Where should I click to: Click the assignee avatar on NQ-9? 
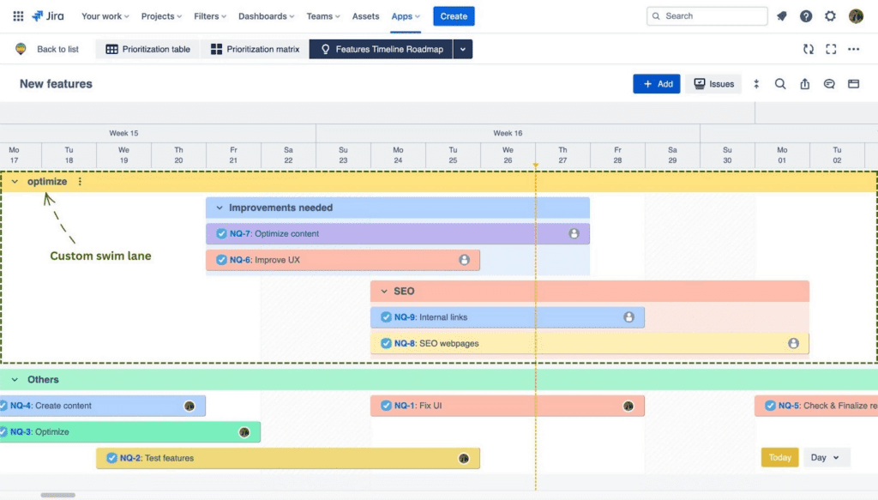628,317
